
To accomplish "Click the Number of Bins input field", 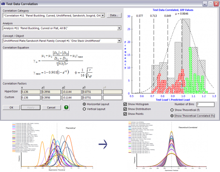I will coord(205,104).
